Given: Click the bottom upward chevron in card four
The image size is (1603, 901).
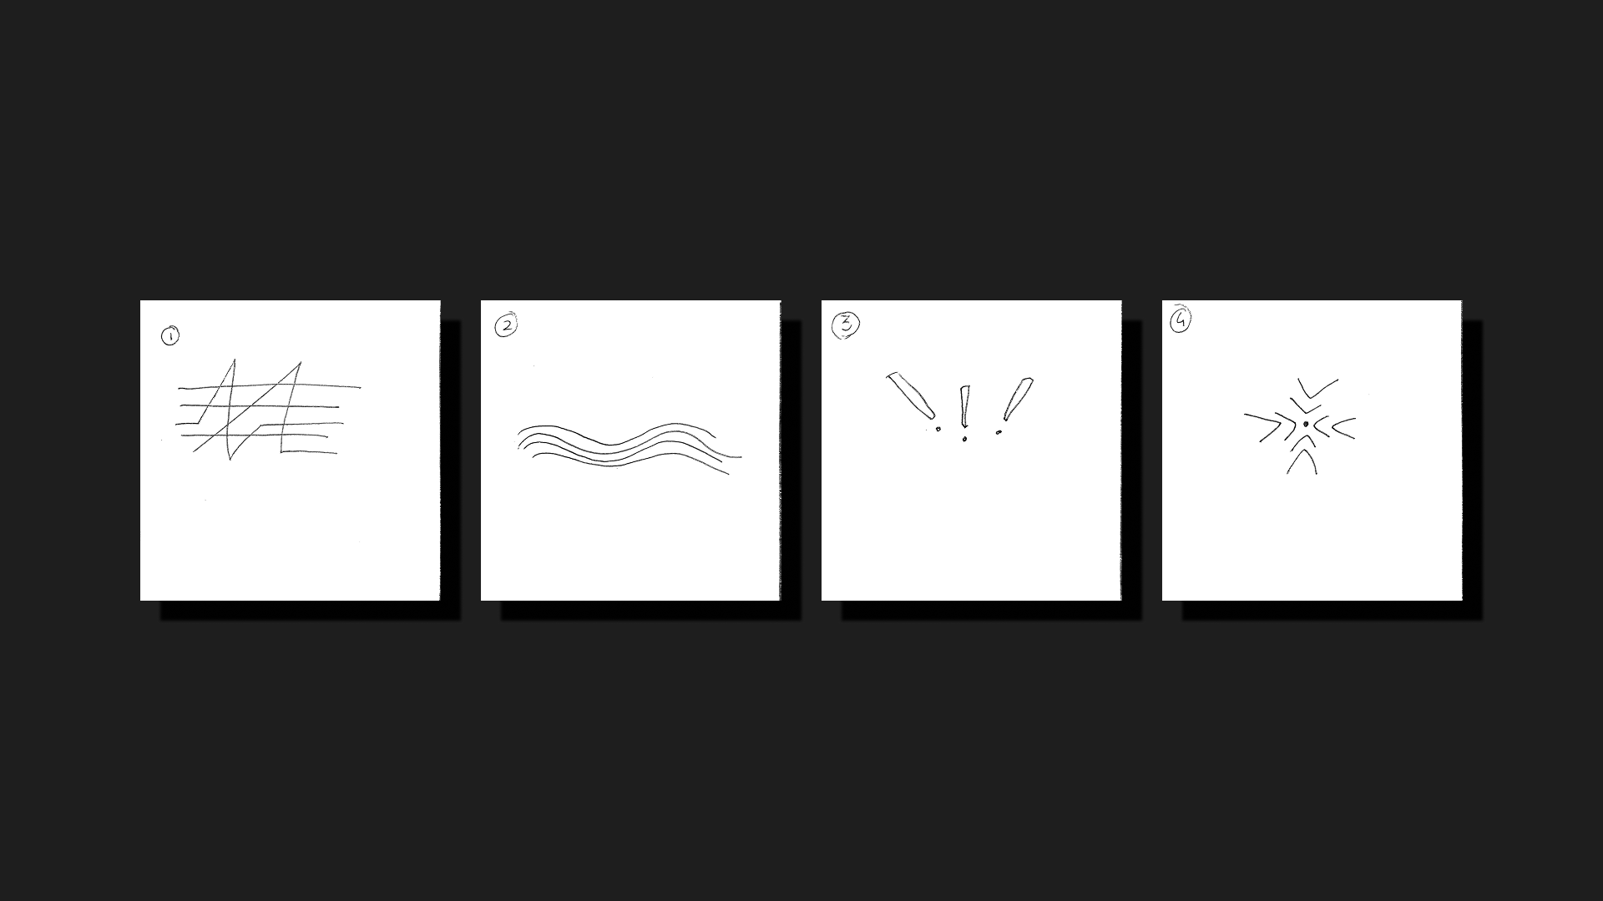Looking at the screenshot, I should 1302,461.
